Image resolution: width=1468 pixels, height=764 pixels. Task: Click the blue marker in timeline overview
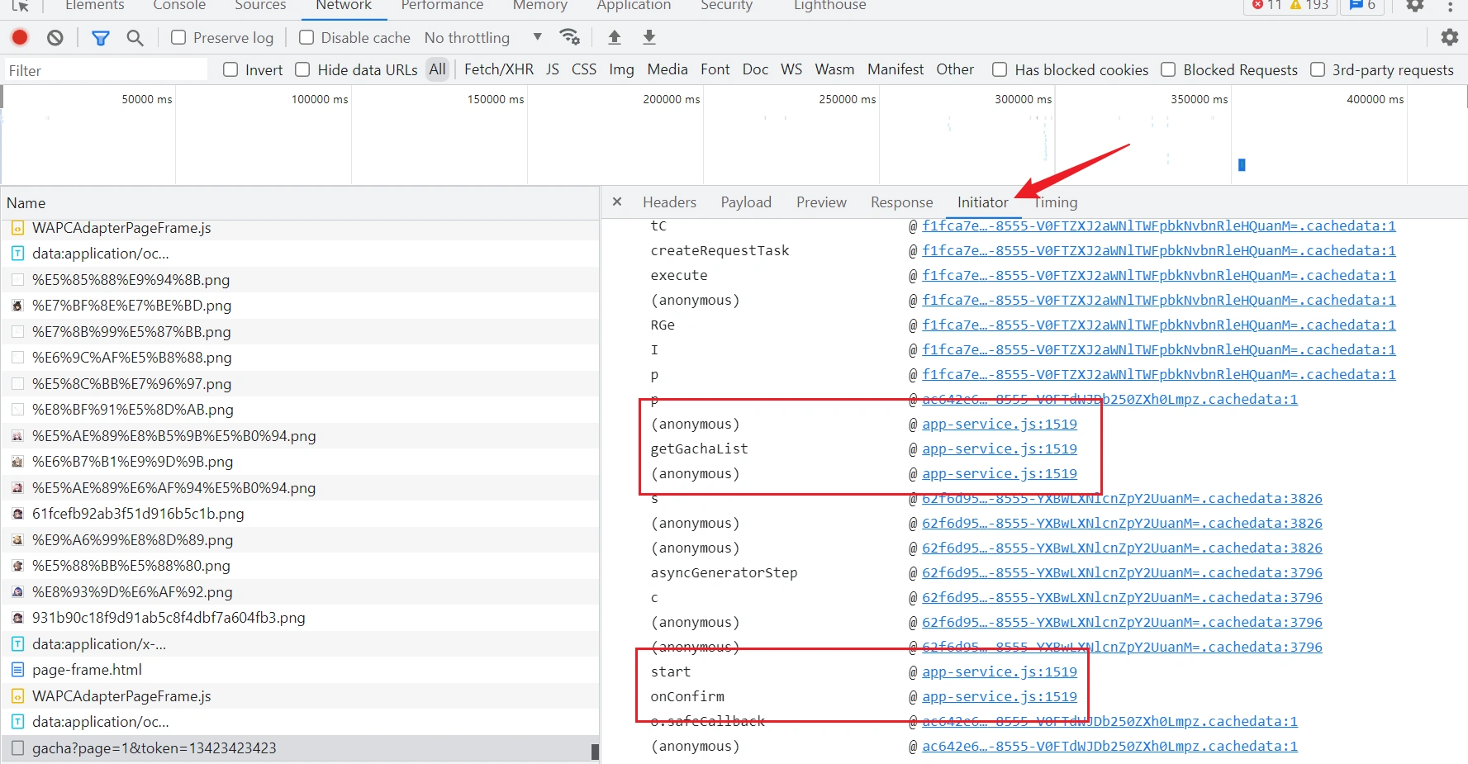(1241, 164)
